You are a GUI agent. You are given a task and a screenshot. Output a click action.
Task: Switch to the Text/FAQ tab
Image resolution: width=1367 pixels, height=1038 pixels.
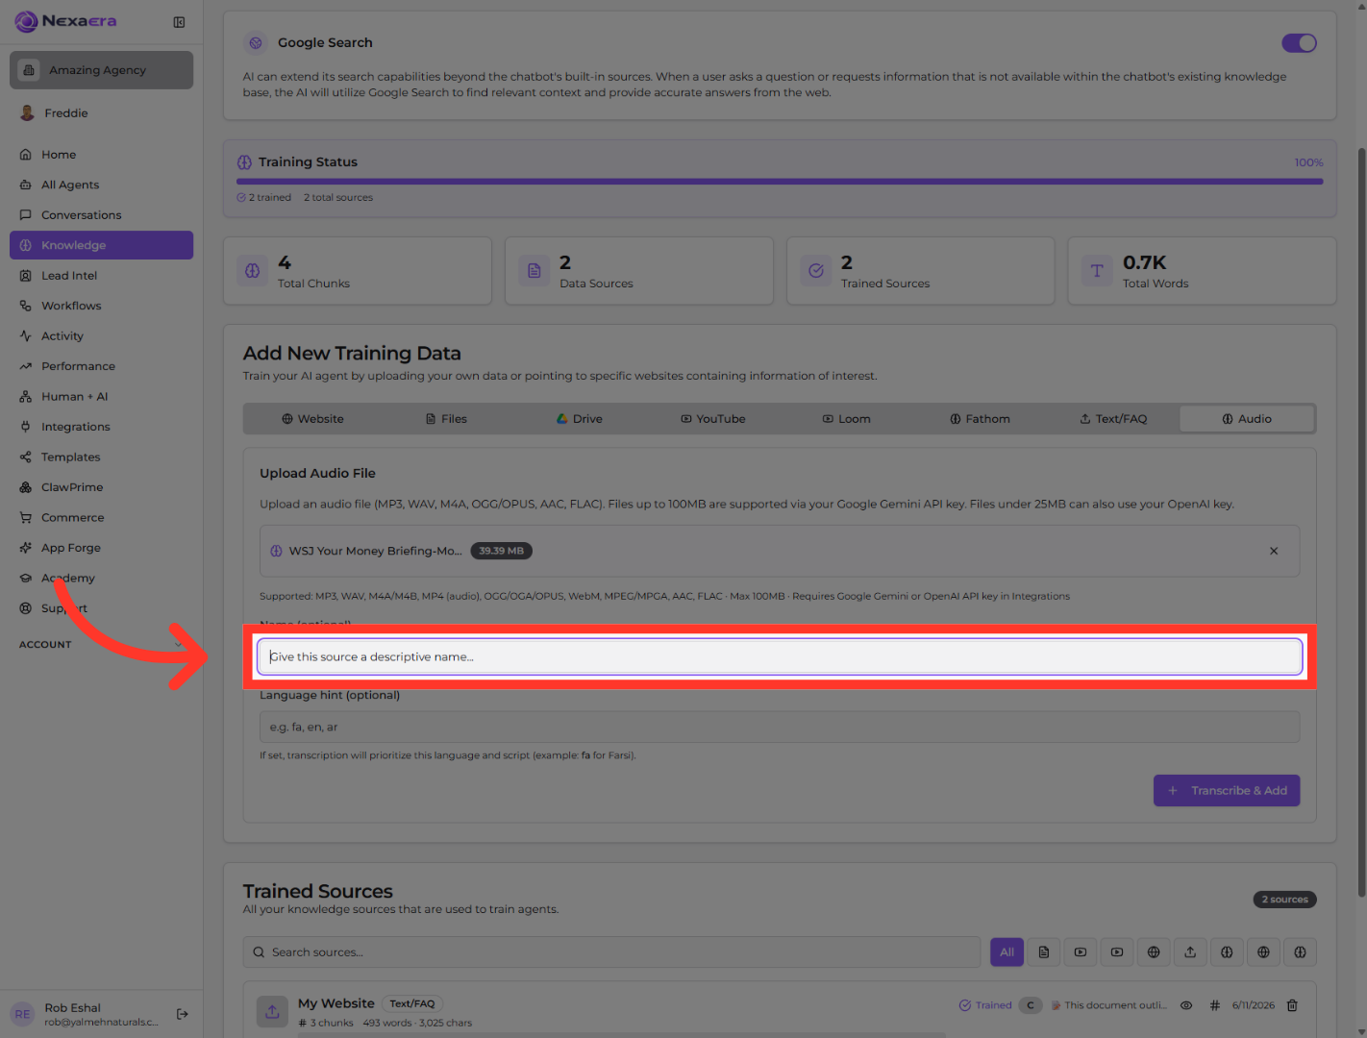1113,419
